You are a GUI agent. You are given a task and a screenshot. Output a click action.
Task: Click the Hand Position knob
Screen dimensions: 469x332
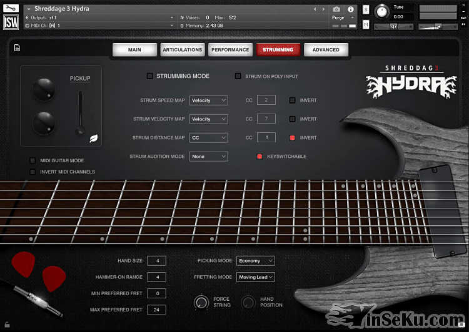point(248,302)
